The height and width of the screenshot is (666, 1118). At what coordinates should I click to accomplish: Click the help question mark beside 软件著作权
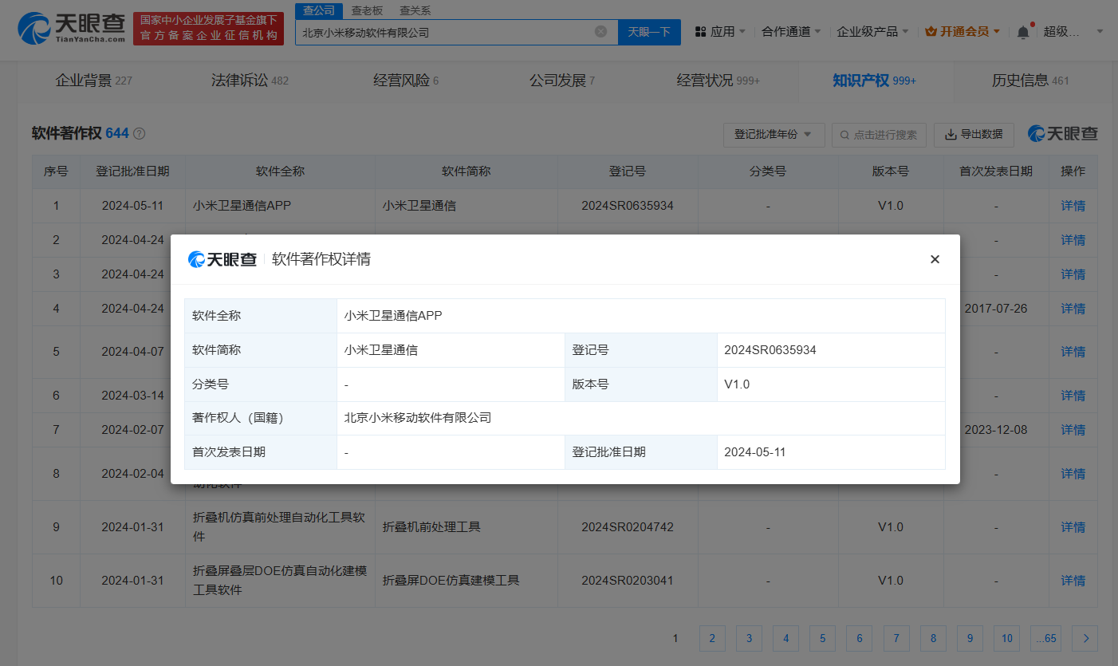pos(140,133)
